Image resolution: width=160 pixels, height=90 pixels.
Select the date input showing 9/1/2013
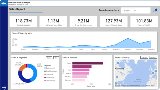pyautogui.click(x=129, y=10)
